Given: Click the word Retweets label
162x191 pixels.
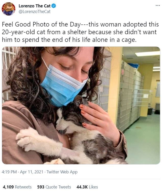Looking at the screenshot, I should pos(23,187).
